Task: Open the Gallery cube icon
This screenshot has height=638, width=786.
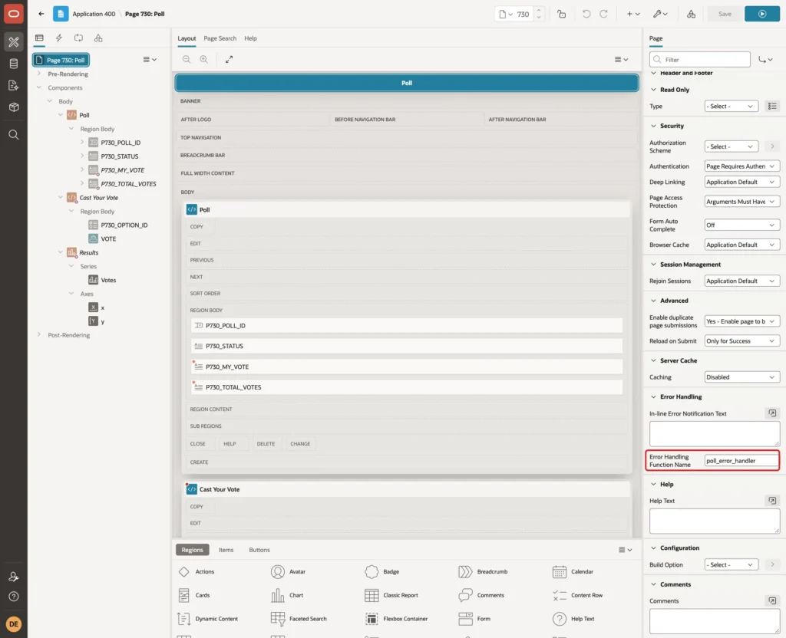Action: [14, 107]
